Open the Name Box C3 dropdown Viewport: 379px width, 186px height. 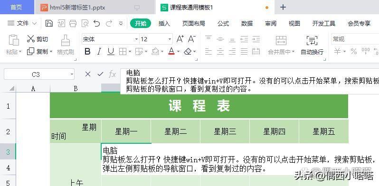click(72, 74)
